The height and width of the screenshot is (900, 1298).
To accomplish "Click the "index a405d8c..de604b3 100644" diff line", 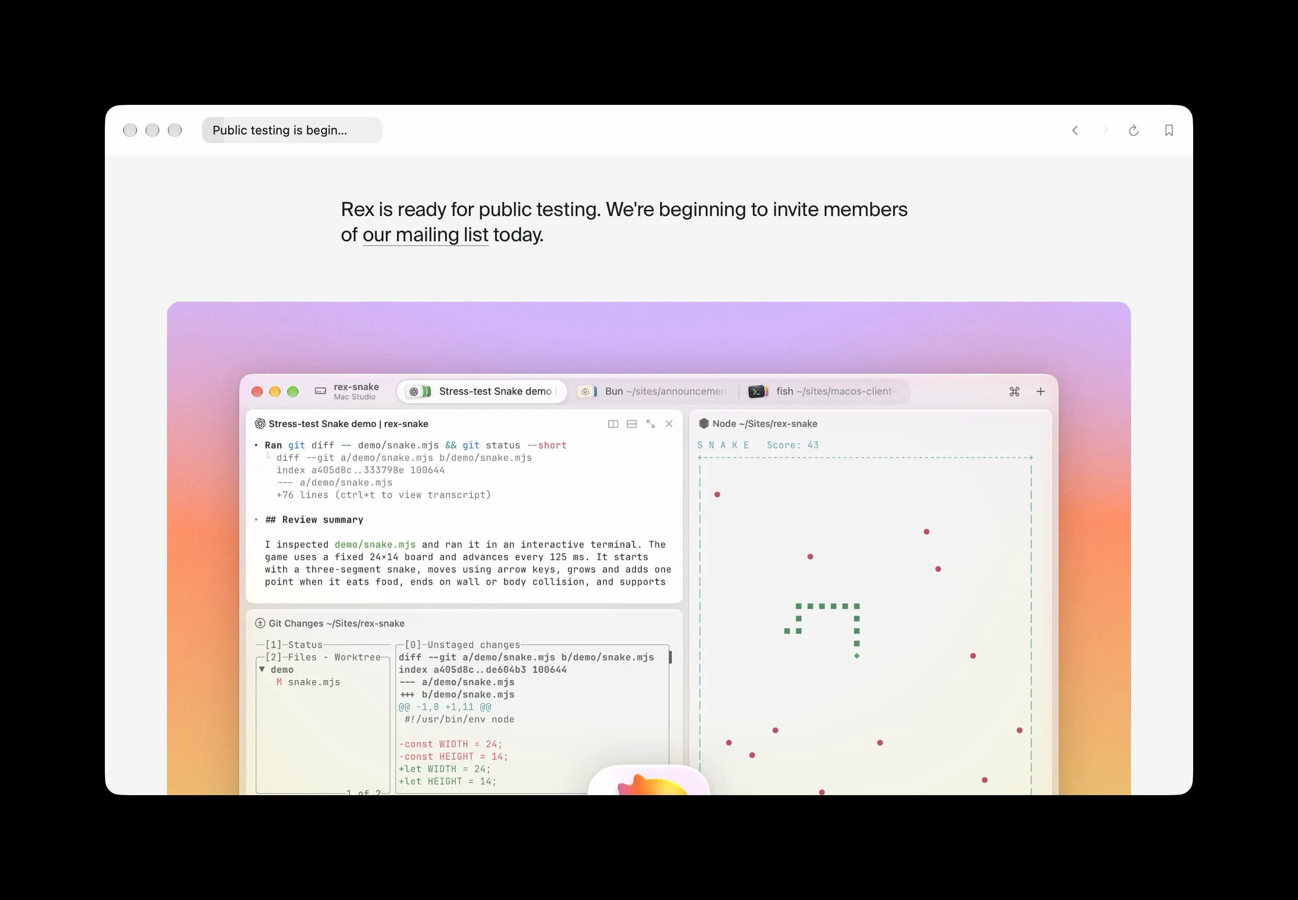I will [483, 670].
